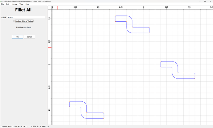Cancel the Fillet All operation

[29, 37]
